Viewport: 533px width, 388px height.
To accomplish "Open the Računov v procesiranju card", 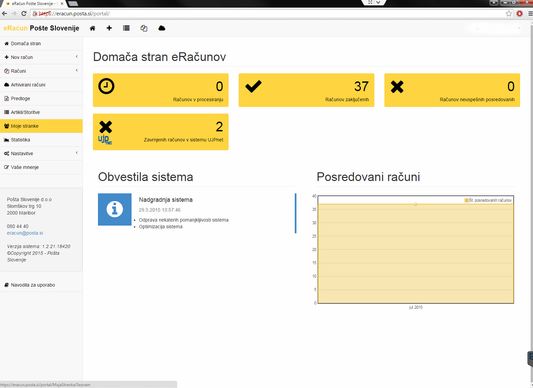I will (161, 90).
